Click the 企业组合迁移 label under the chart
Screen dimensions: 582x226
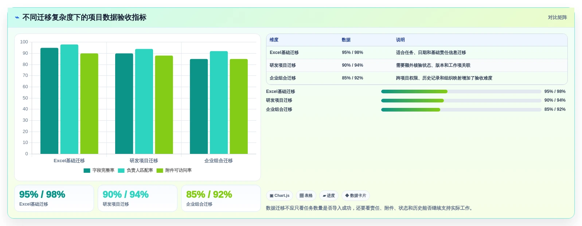pos(219,161)
